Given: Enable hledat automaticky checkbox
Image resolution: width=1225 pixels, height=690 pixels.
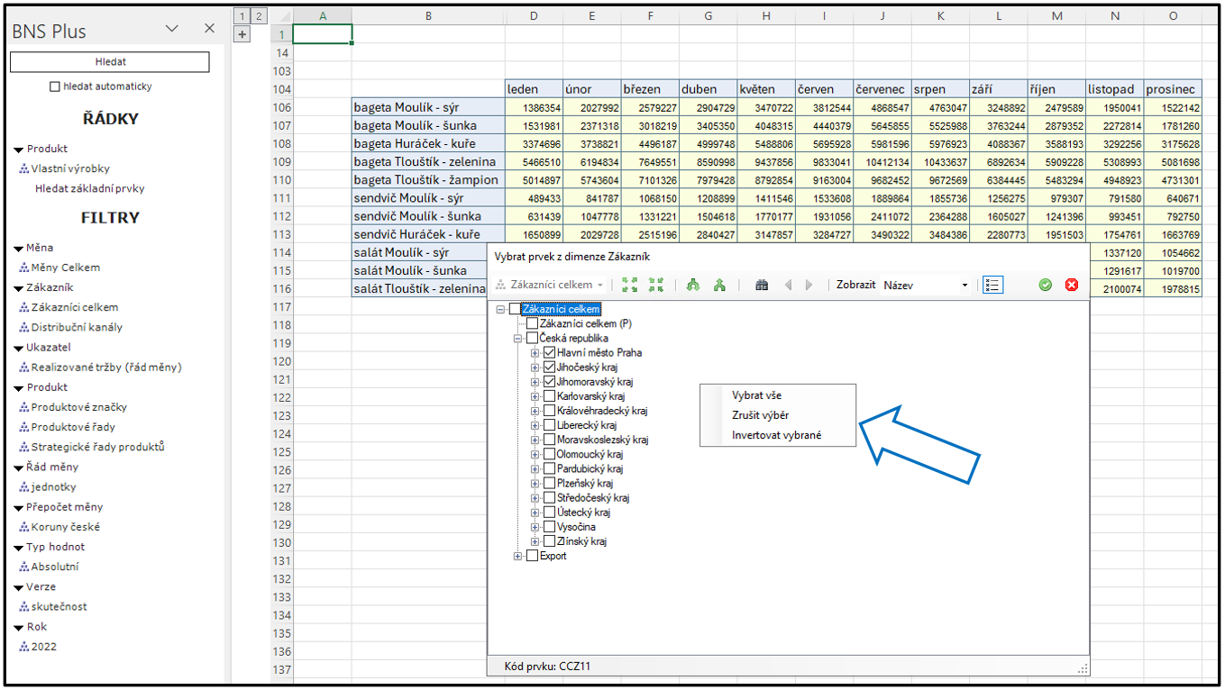Looking at the screenshot, I should coord(55,86).
